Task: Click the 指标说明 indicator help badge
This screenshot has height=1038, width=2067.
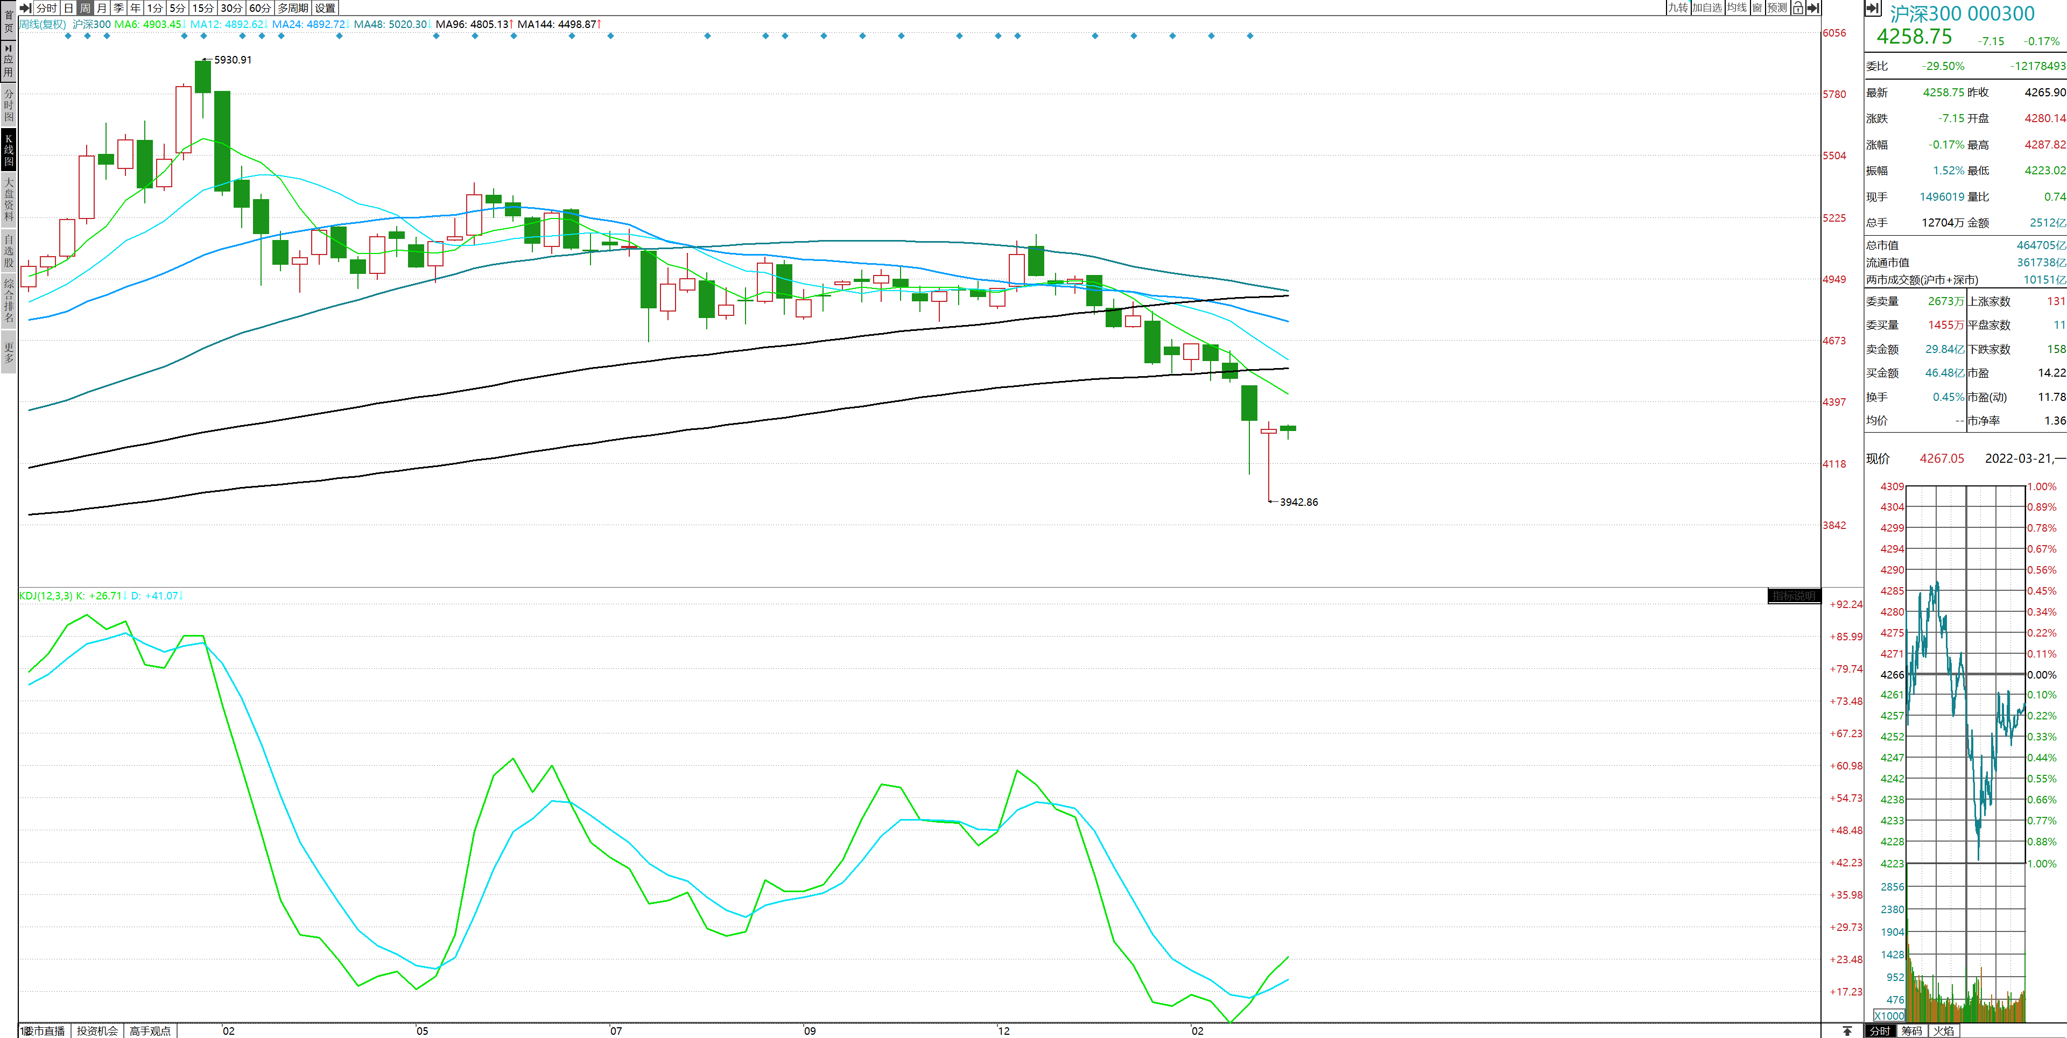Action: click(x=1794, y=596)
